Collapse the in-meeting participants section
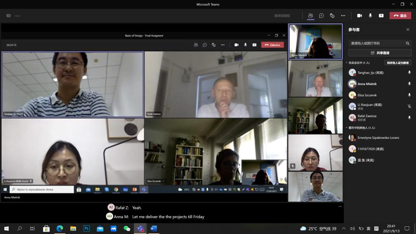Image resolution: width=416 pixels, height=234 pixels. [x=347, y=63]
